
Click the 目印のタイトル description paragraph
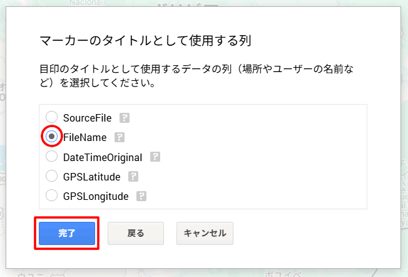(200, 75)
